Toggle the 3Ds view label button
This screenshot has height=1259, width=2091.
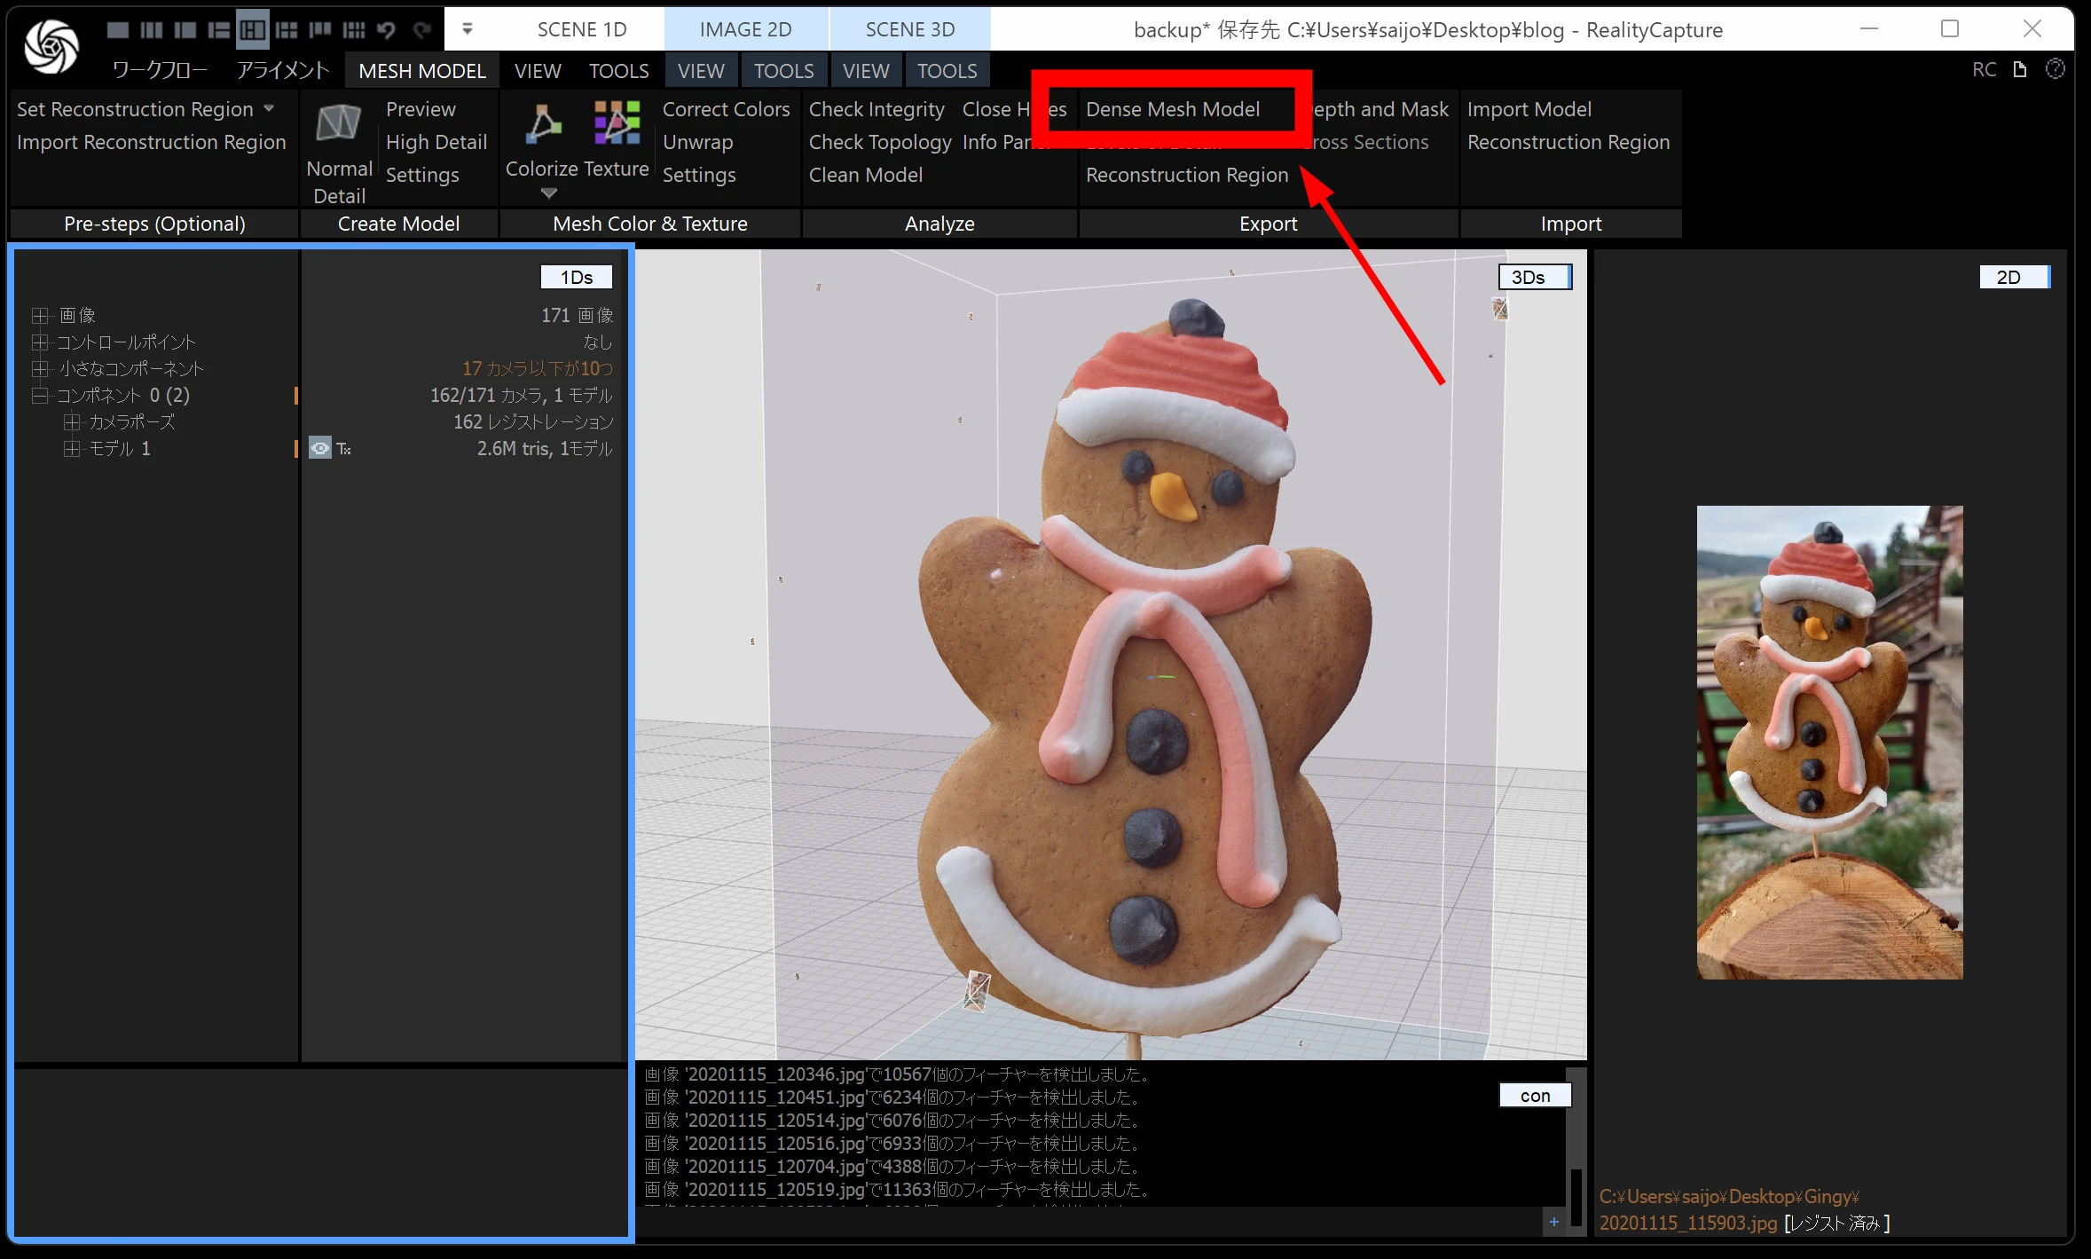coord(1534,277)
